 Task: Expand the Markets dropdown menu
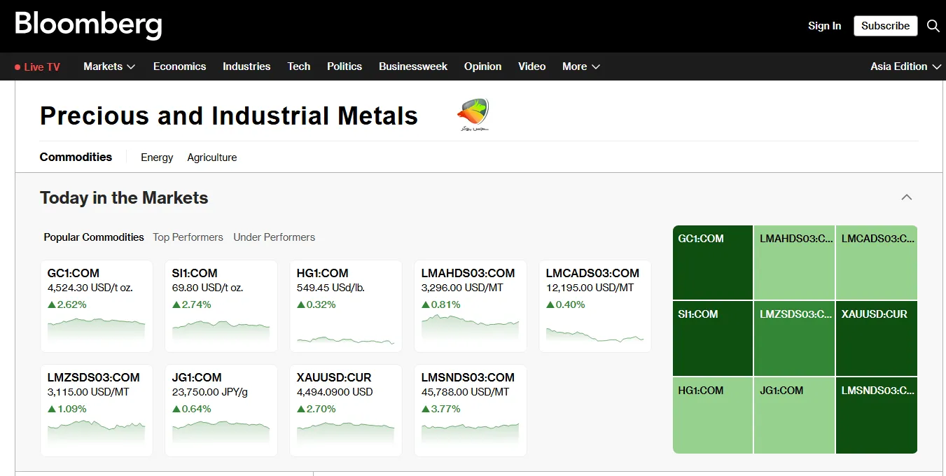click(x=109, y=66)
